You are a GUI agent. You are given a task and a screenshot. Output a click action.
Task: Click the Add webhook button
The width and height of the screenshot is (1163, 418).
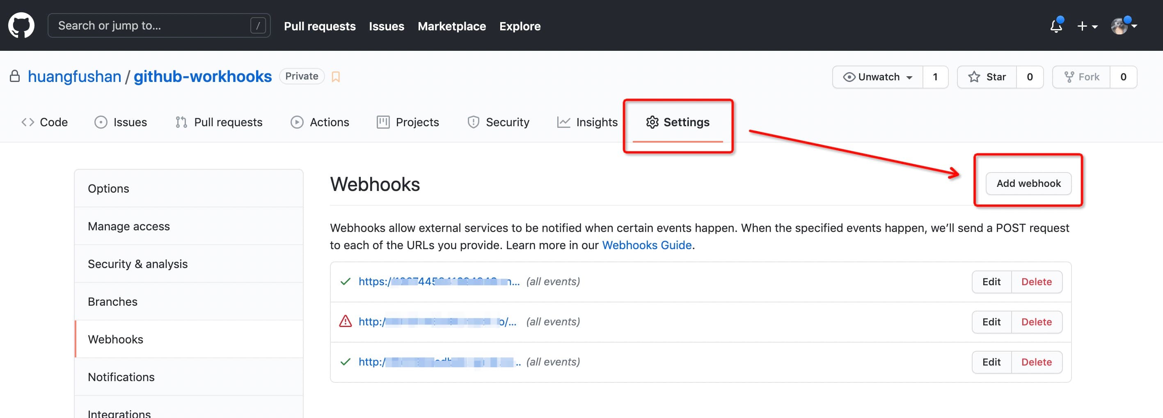1028,184
